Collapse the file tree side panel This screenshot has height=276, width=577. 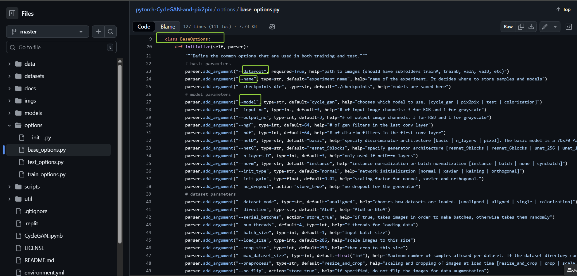12,13
